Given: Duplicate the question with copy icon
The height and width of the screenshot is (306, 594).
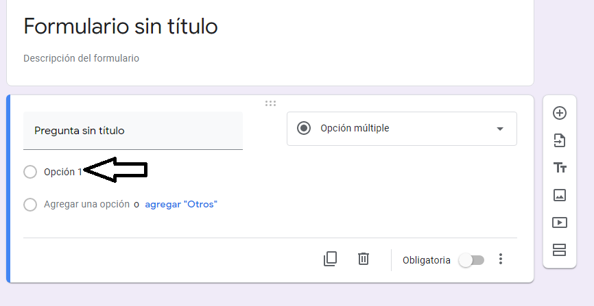Looking at the screenshot, I should (x=330, y=259).
